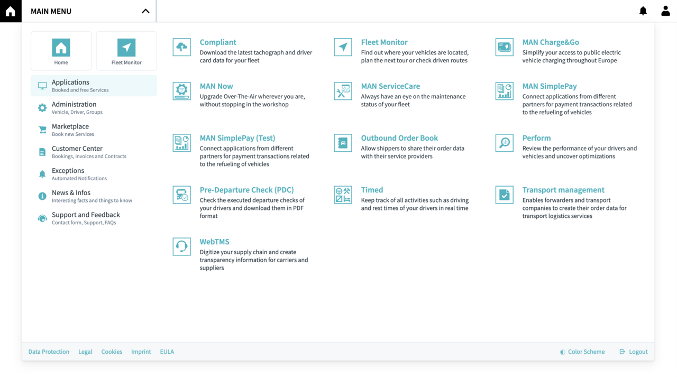Select Marketplace in the sidebar
Image resolution: width=677 pixels, height=377 pixels.
pos(70,130)
